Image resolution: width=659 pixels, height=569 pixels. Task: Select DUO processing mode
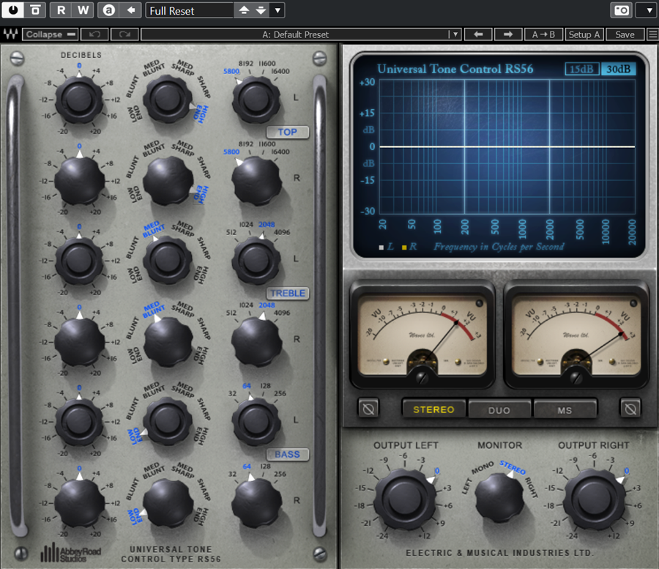[x=499, y=410]
